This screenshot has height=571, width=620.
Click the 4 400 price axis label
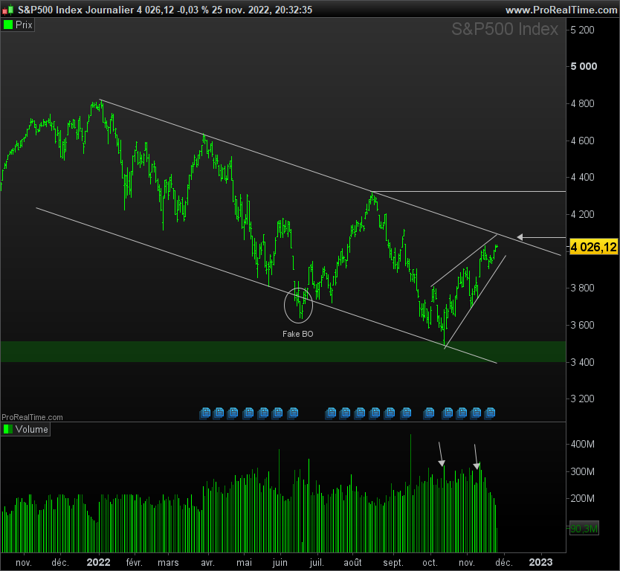tap(582, 178)
